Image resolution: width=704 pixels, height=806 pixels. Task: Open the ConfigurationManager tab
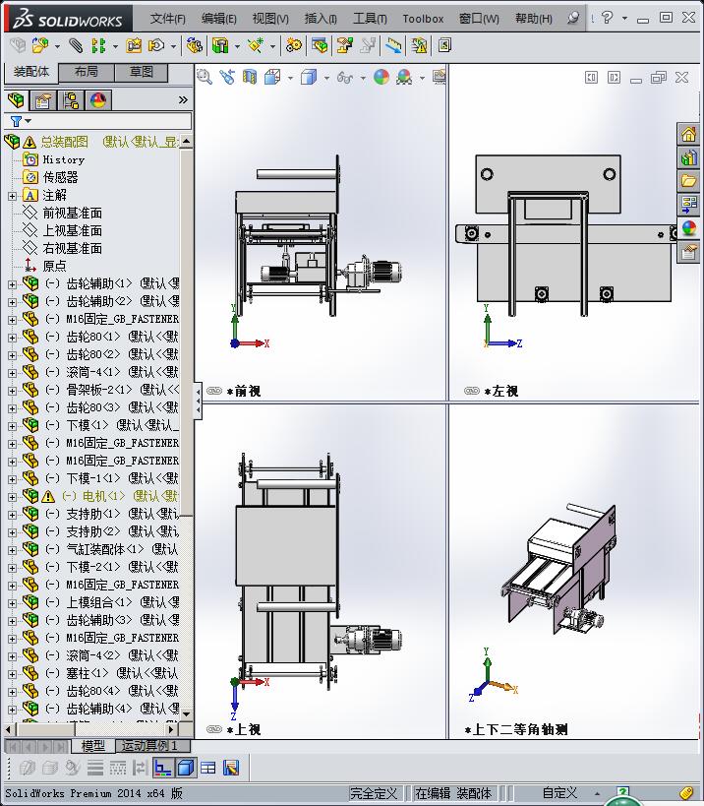(71, 99)
